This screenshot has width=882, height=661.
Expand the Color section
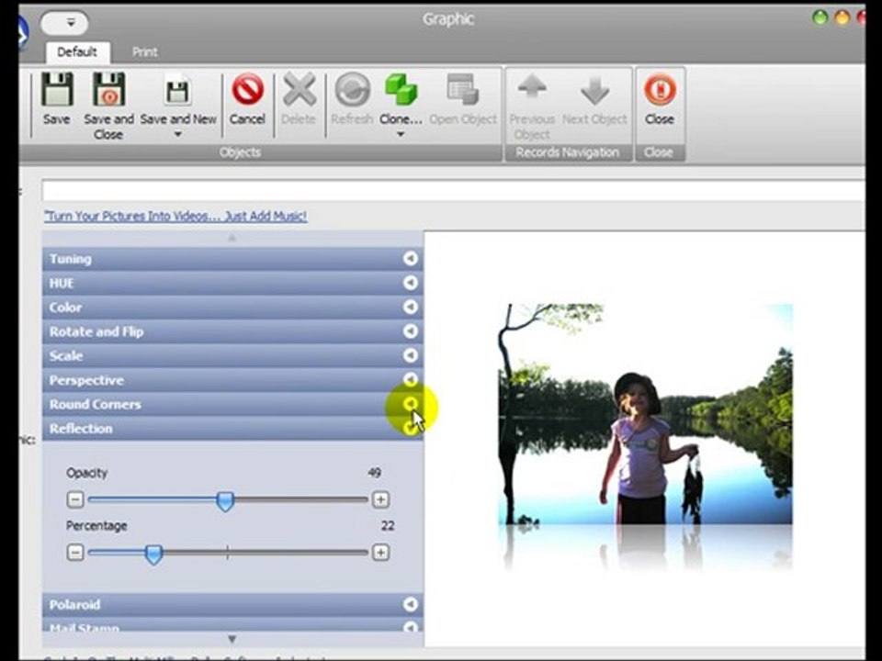pyautogui.click(x=411, y=307)
